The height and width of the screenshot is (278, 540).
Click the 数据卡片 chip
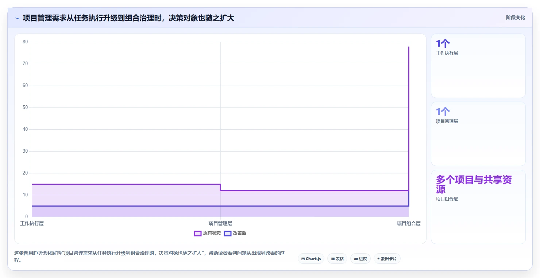point(387,259)
